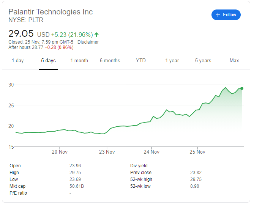Click the 25 Nov axis label

(x=197, y=152)
